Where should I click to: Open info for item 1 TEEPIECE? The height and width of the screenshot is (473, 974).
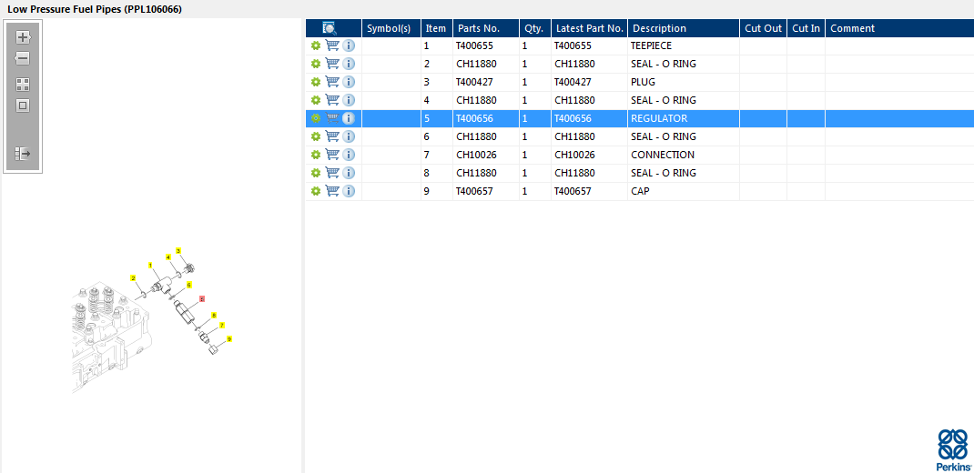pos(349,45)
